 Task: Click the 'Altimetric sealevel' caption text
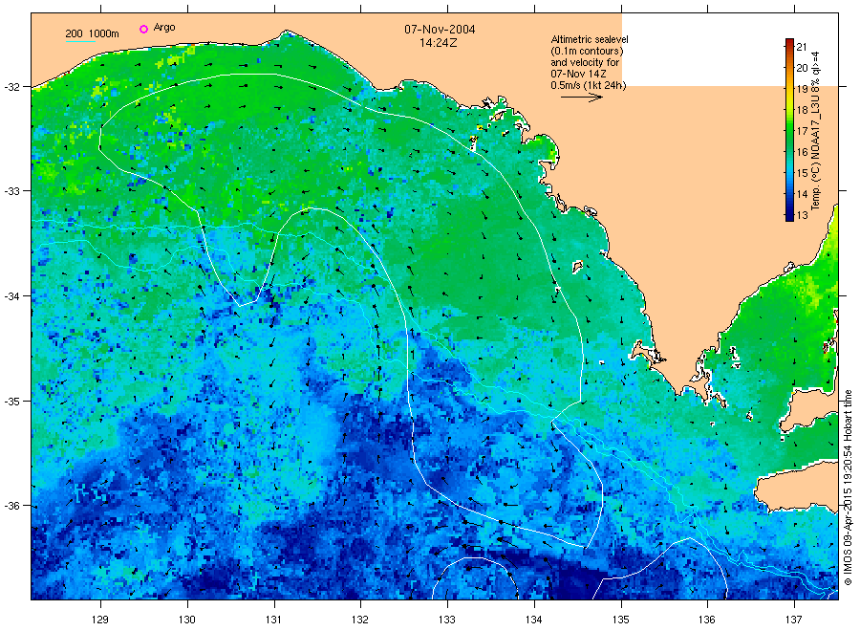(x=590, y=39)
